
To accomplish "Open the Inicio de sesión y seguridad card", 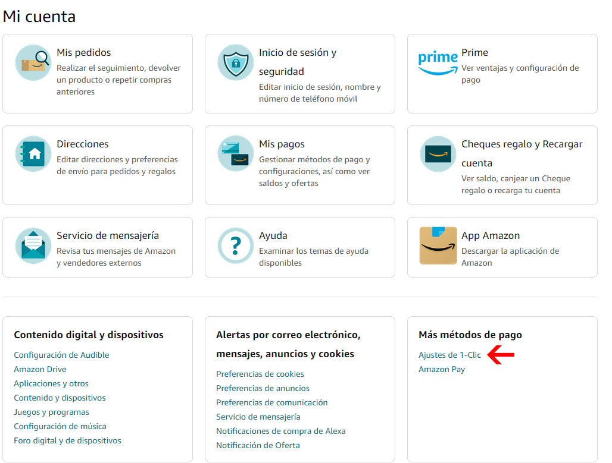I will tap(300, 74).
